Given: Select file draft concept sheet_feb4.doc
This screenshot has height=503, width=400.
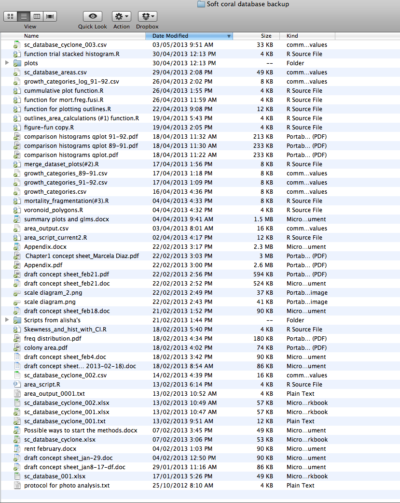Looking at the screenshot, I should (65, 357).
